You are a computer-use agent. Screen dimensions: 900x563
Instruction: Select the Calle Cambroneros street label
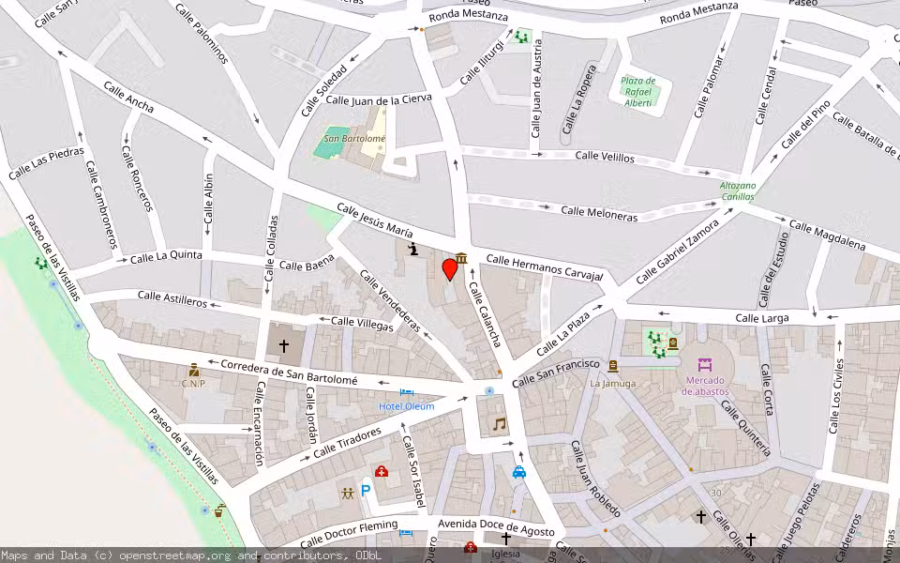101,204
